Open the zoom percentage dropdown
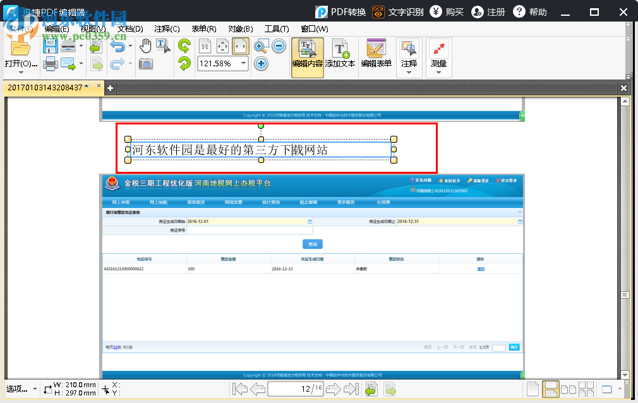638x403 pixels. click(244, 63)
